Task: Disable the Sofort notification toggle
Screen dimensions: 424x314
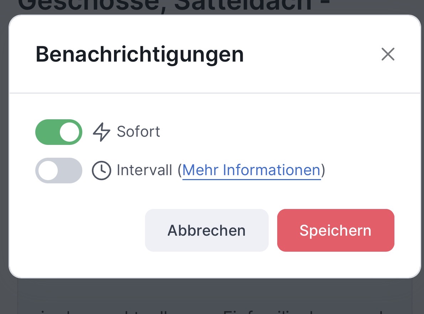Action: coord(59,132)
